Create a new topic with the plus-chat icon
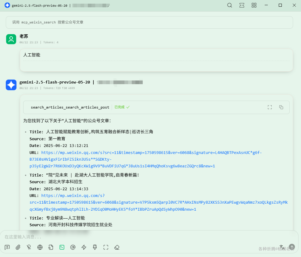301x257 pixels. tap(7, 247)
